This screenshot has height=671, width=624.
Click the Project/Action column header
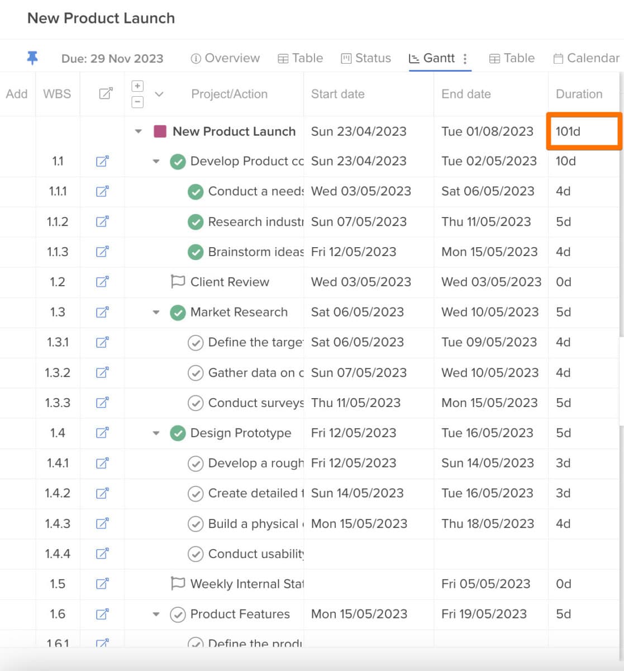coord(230,94)
